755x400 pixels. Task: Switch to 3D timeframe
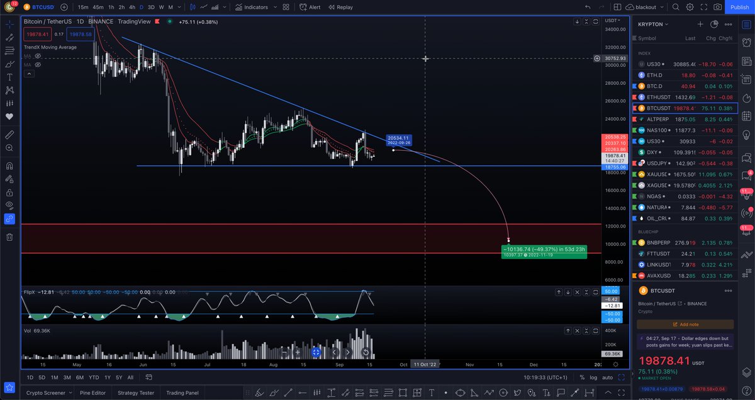pos(151,7)
